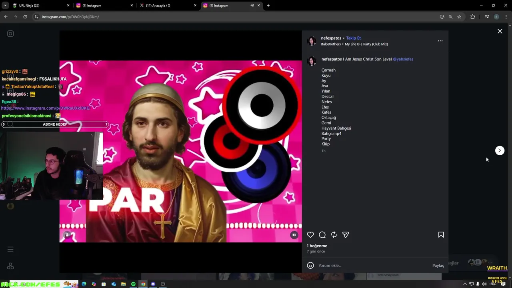Switch to the Anasayfa / X tab

(x=168, y=6)
